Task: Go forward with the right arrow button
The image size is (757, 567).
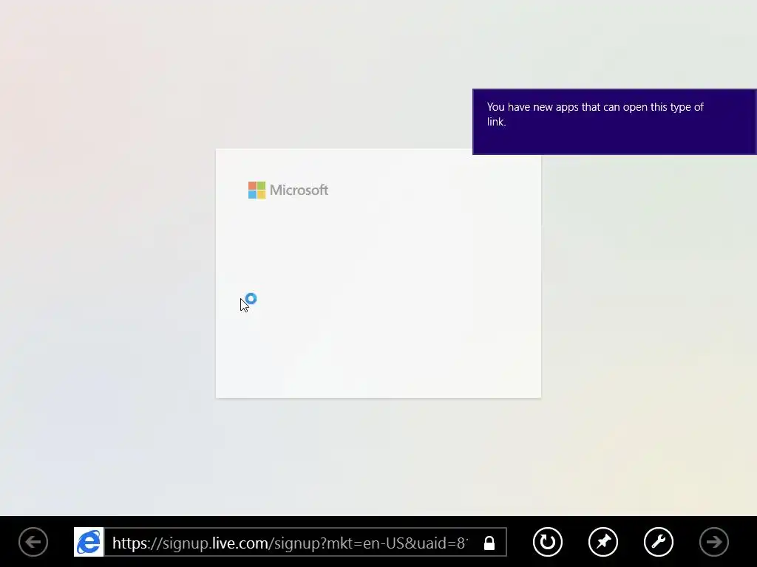Action: 714,542
